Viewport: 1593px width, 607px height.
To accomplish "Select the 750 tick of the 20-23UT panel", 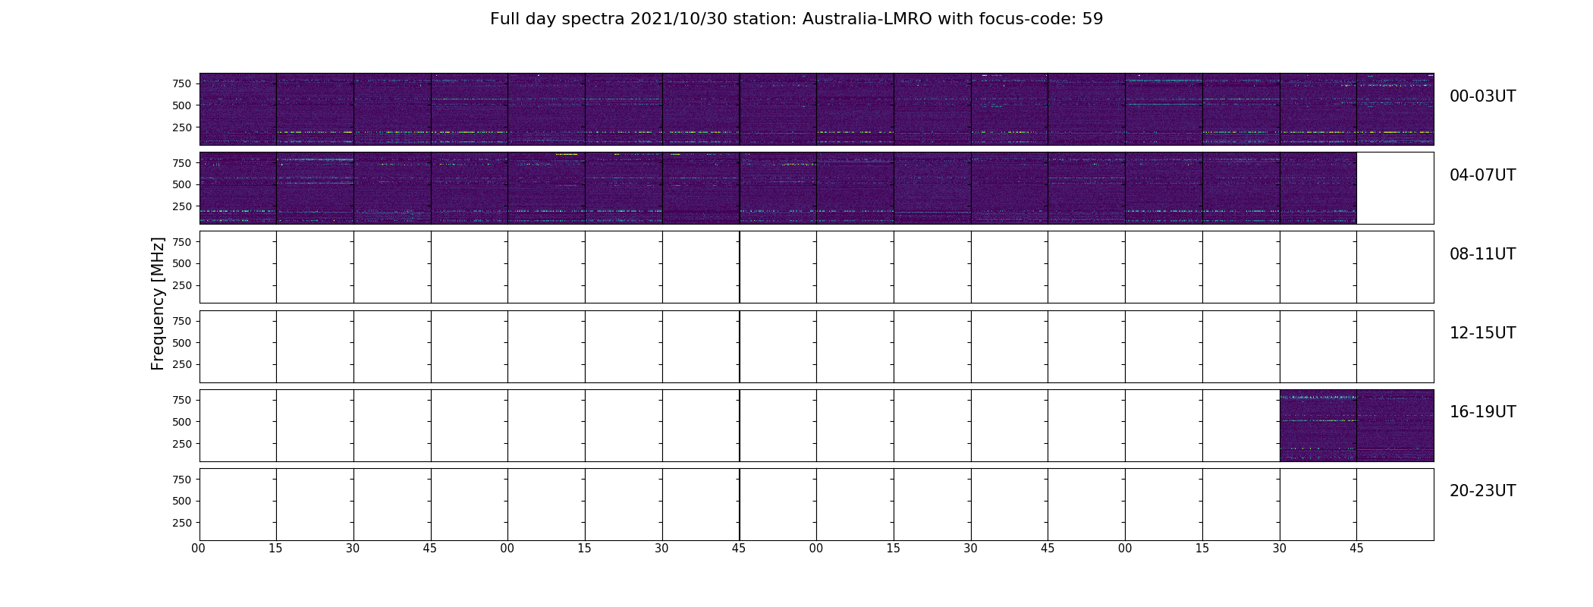I will [x=182, y=480].
